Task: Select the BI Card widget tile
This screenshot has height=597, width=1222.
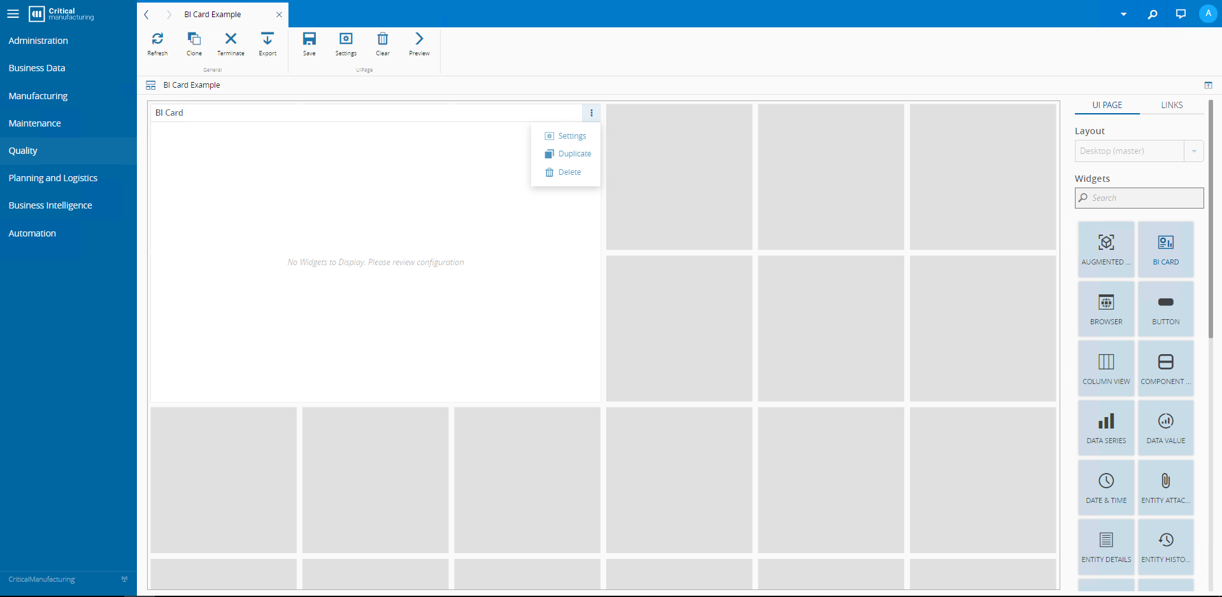Action: (1165, 249)
